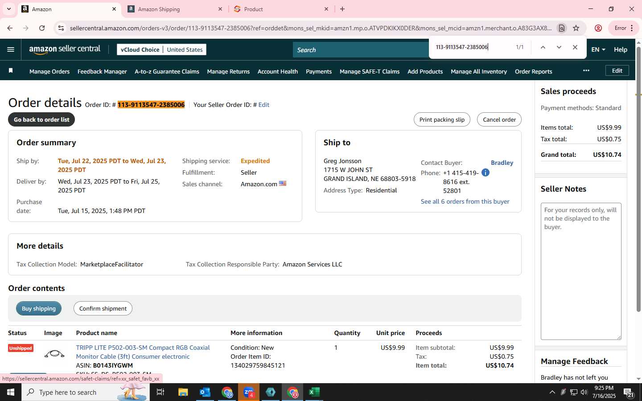Click the Buy shipping button
642x401 pixels.
pyautogui.click(x=39, y=308)
